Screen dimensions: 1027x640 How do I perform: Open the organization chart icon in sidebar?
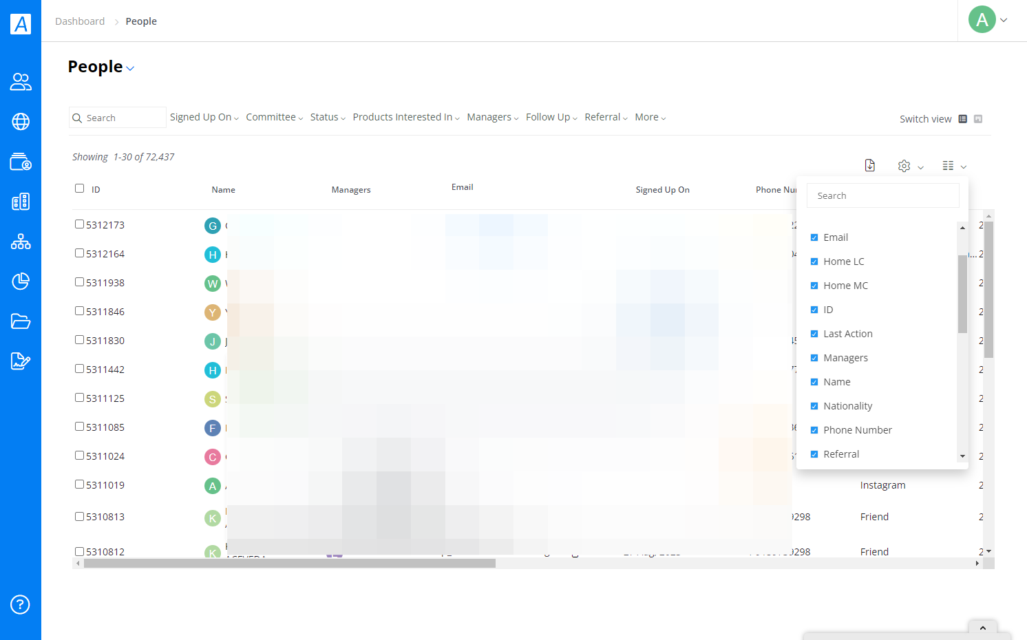click(21, 242)
